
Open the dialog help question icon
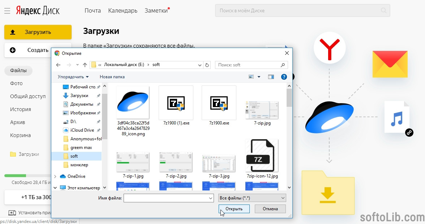pos(284,77)
